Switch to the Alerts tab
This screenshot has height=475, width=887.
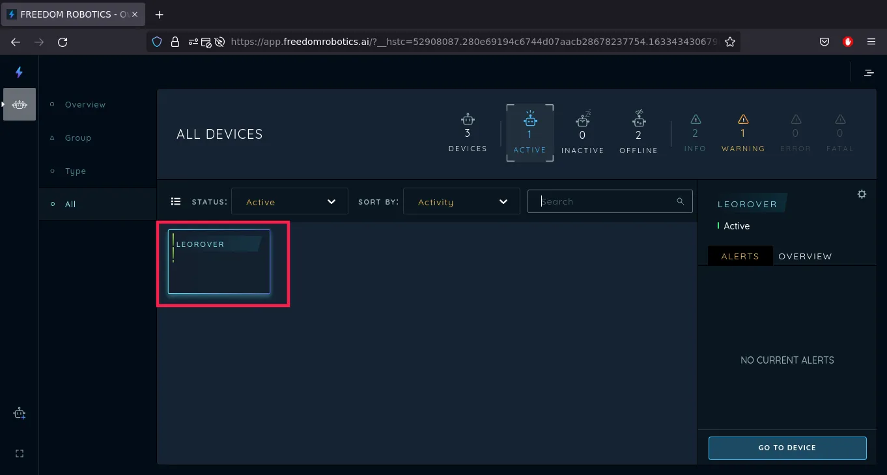740,256
